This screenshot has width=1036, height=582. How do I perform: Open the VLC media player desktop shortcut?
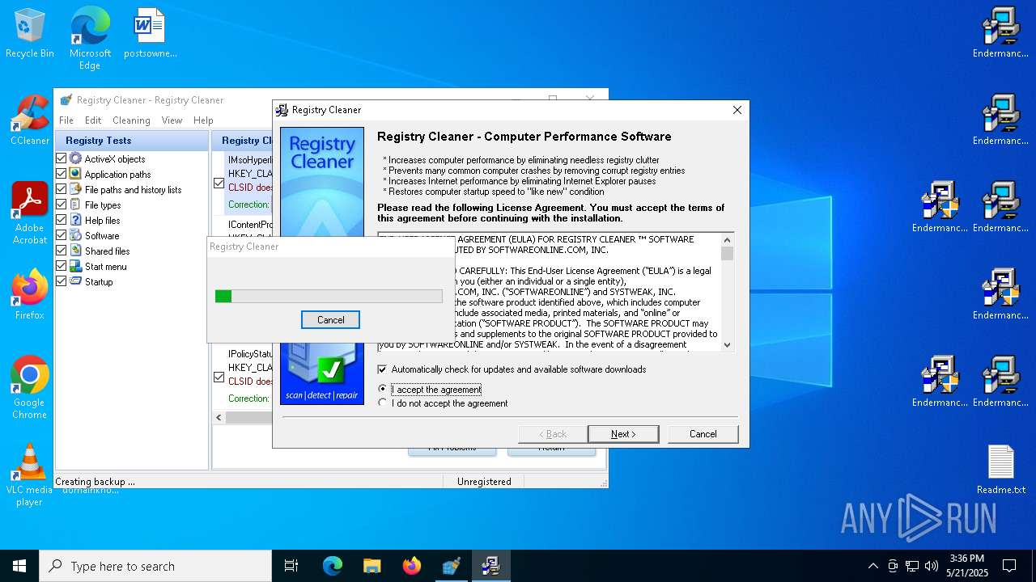click(x=30, y=475)
